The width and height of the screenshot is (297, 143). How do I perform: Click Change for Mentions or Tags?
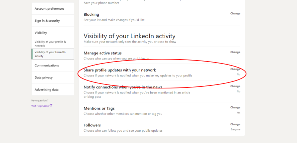[235, 107]
